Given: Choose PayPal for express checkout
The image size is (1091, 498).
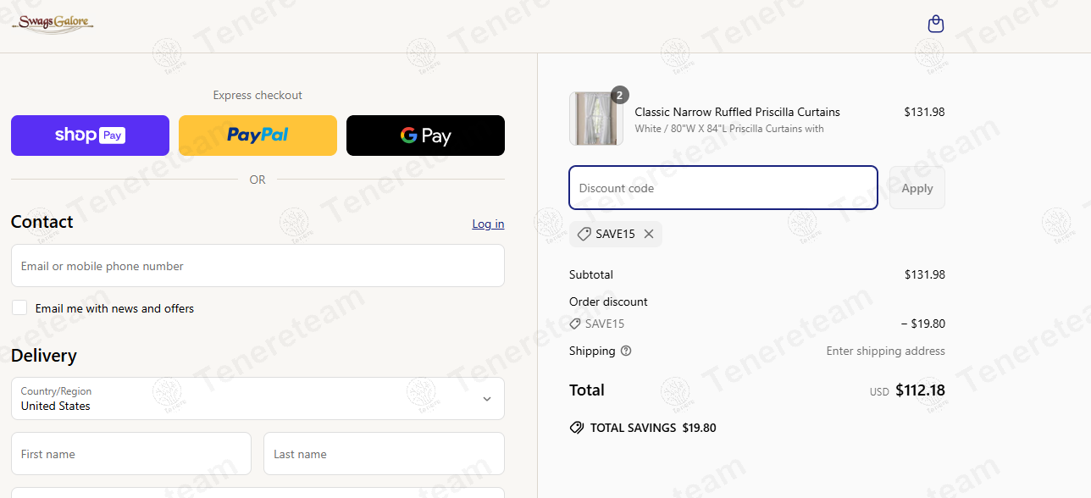Looking at the screenshot, I should pyautogui.click(x=258, y=136).
